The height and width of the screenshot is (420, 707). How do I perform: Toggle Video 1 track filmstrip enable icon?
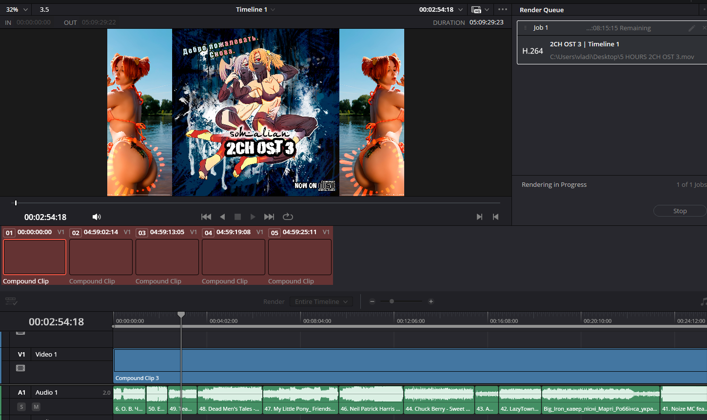click(20, 368)
